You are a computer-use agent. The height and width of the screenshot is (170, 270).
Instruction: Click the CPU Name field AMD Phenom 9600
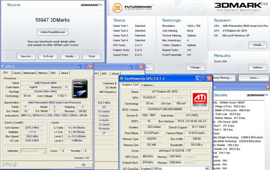46,83
